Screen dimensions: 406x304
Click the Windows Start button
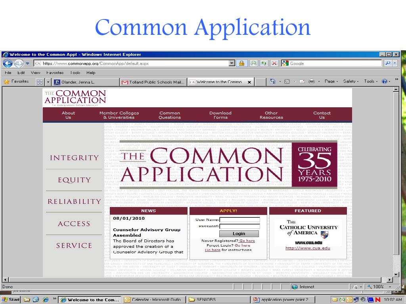[11, 300]
